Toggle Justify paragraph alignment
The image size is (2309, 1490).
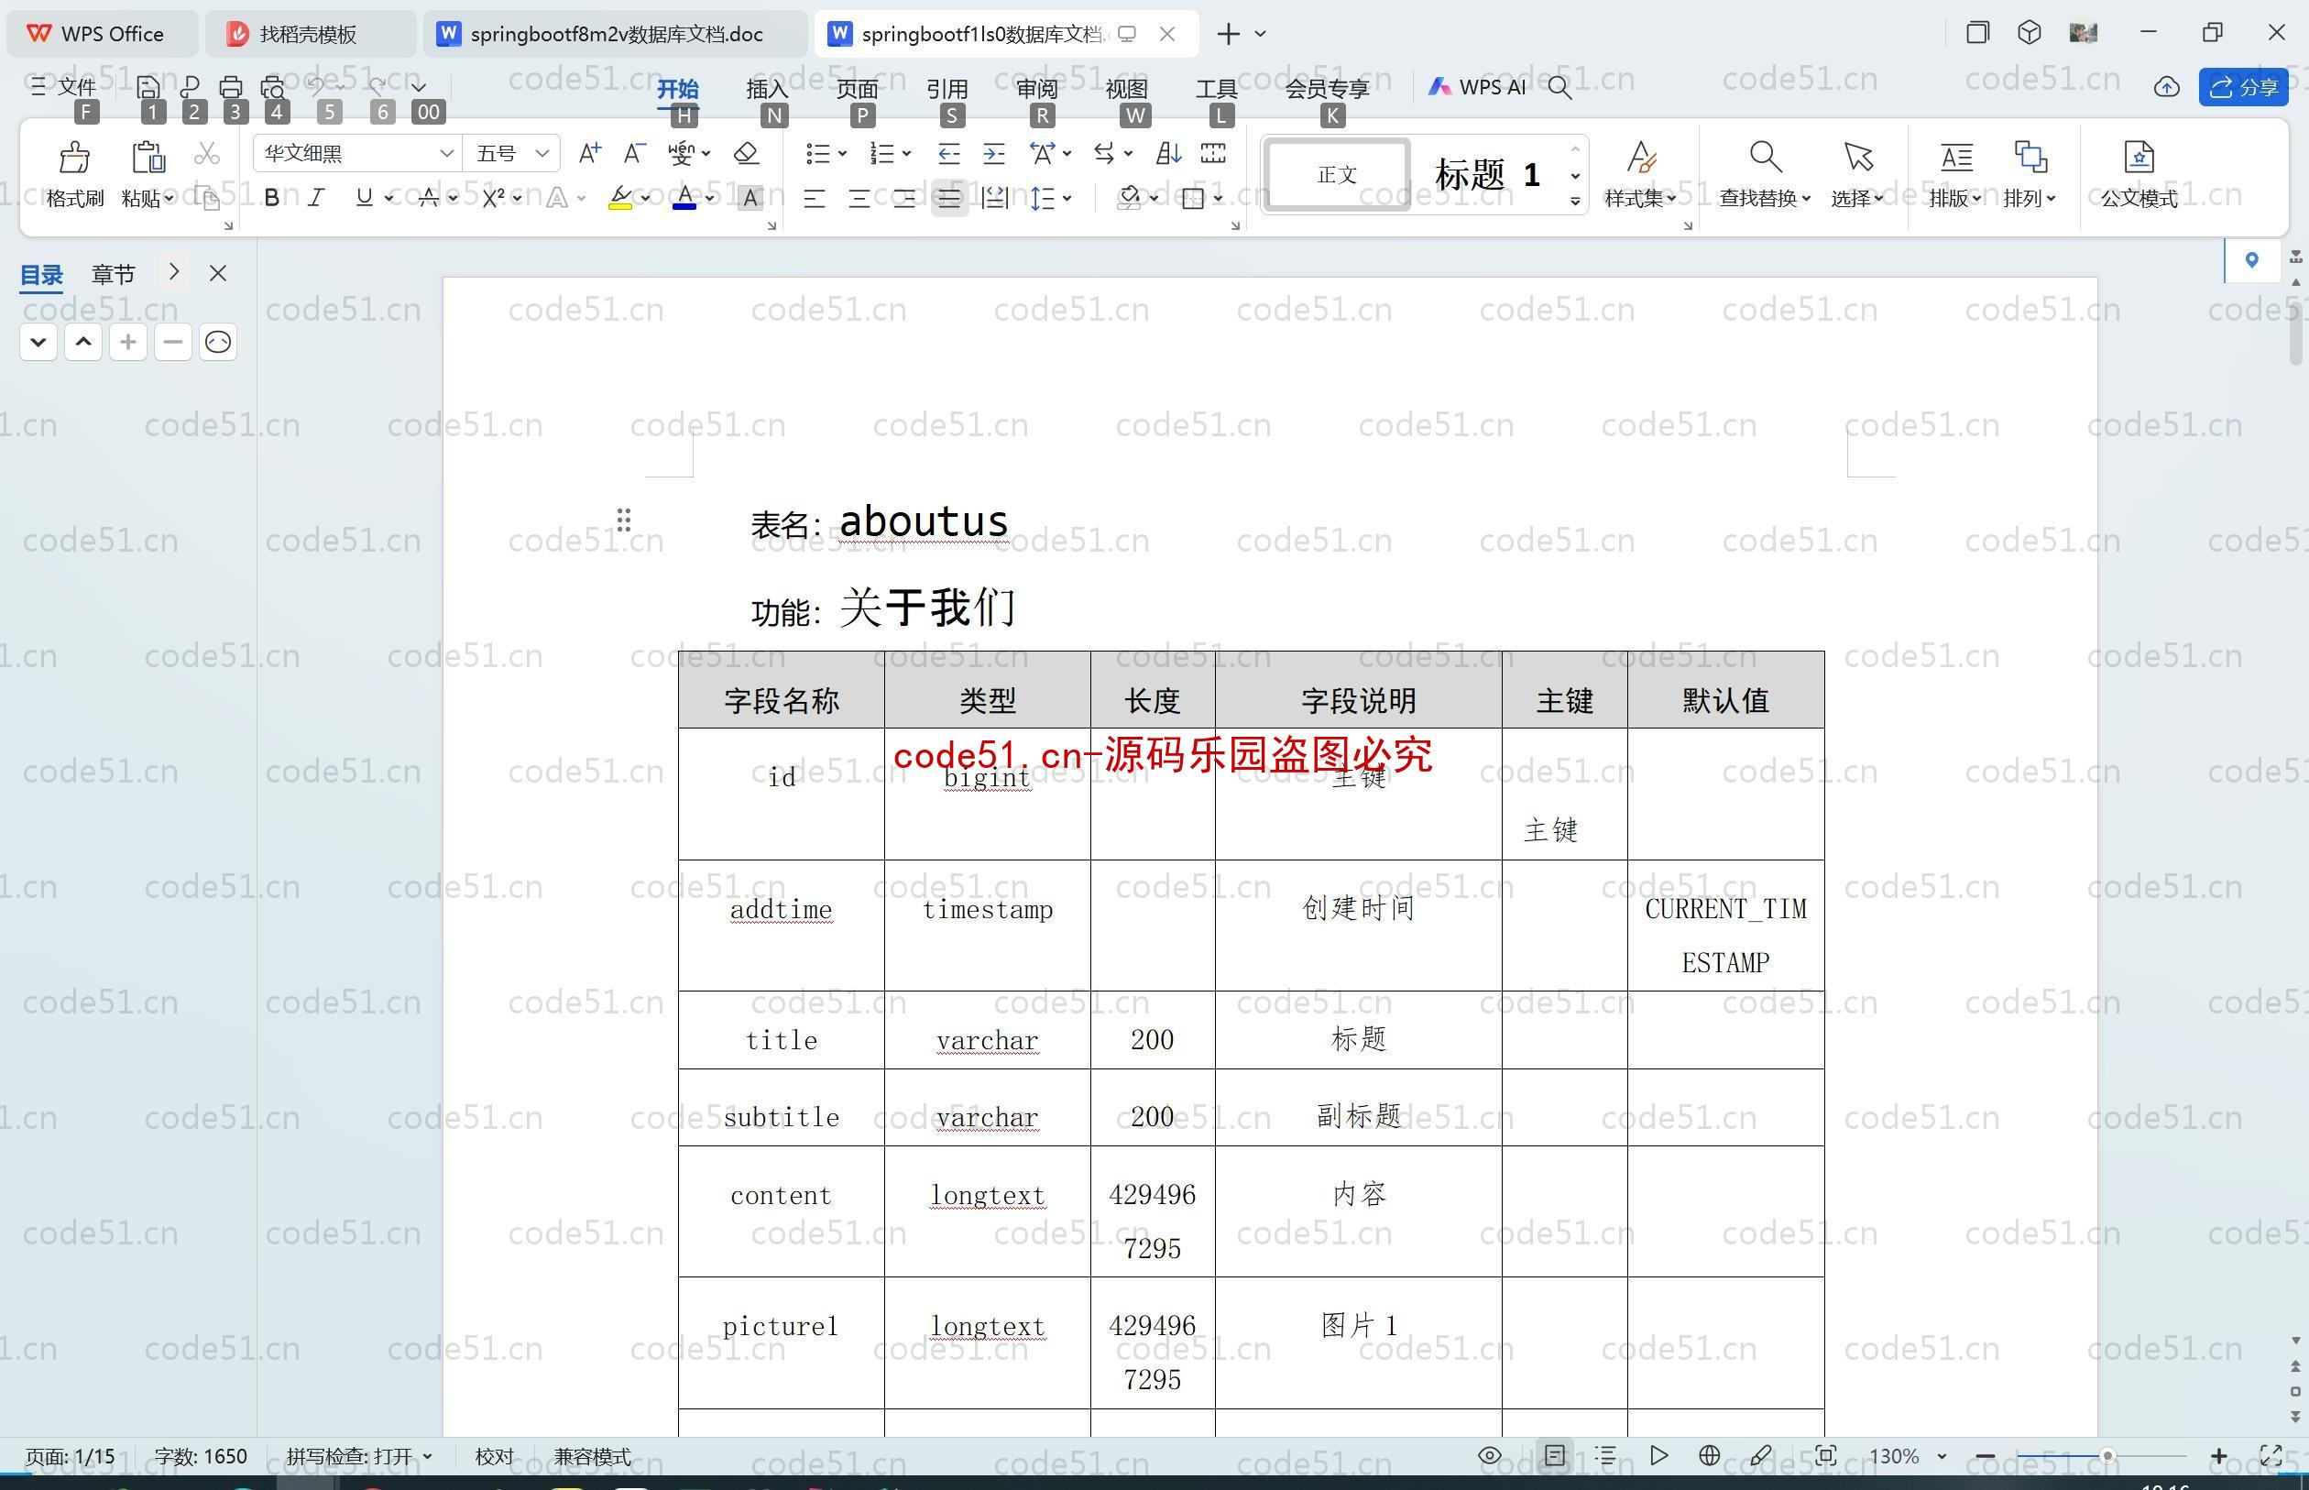[x=949, y=198]
